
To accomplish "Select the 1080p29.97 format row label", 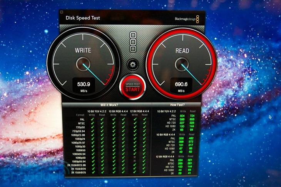I will click(x=78, y=143).
